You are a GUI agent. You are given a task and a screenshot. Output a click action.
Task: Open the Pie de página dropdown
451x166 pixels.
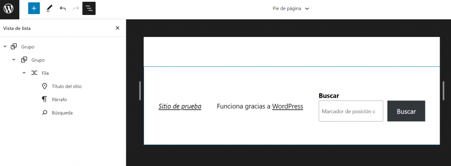[291, 9]
